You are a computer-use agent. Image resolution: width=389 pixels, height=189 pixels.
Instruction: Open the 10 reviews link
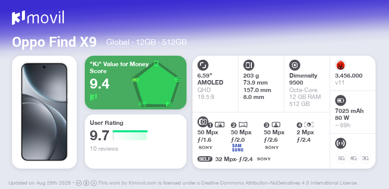[104, 149]
